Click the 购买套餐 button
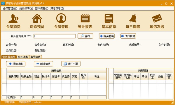 pyautogui.click(x=107, y=36)
